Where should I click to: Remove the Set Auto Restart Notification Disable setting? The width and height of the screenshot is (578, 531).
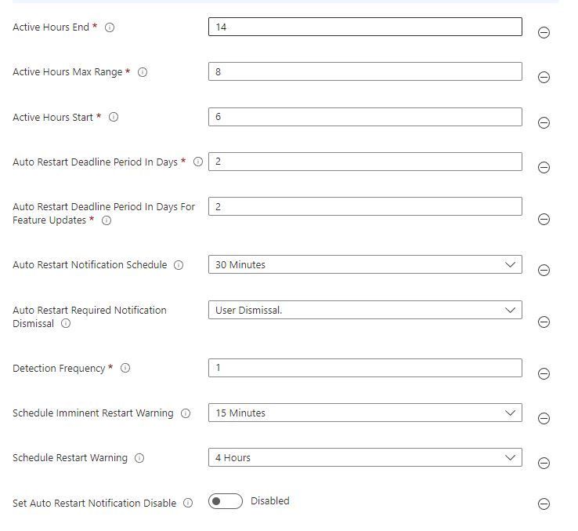544,504
